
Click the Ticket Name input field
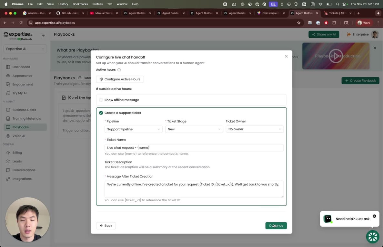[194, 148]
